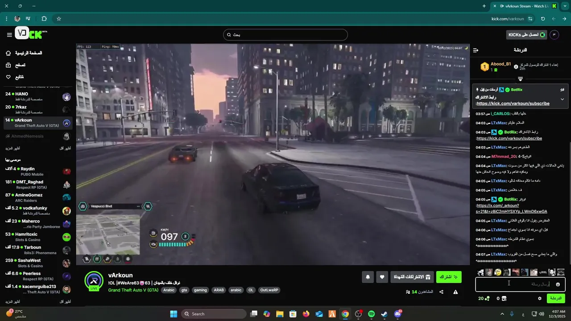The image size is (571, 321).
Task: Open the Kick shop icon showing 0
Action: pyautogui.click(x=502, y=298)
